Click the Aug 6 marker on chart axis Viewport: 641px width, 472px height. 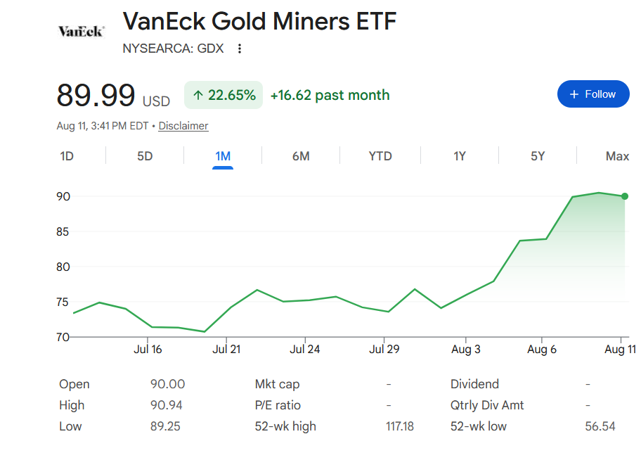542,350
